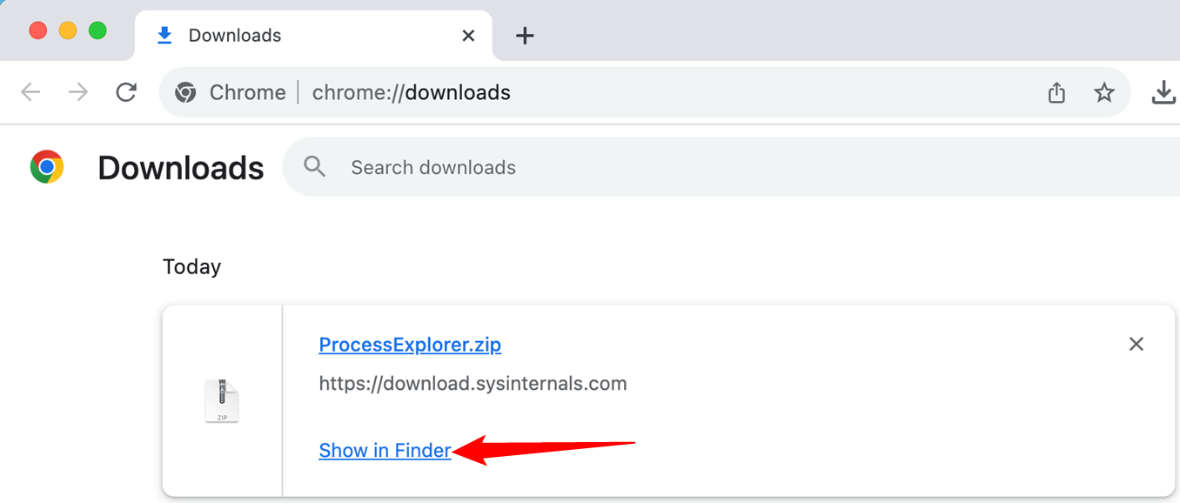Remove the ProcessExplorer.zip download entry
This screenshot has width=1180, height=503.
click(x=1136, y=344)
